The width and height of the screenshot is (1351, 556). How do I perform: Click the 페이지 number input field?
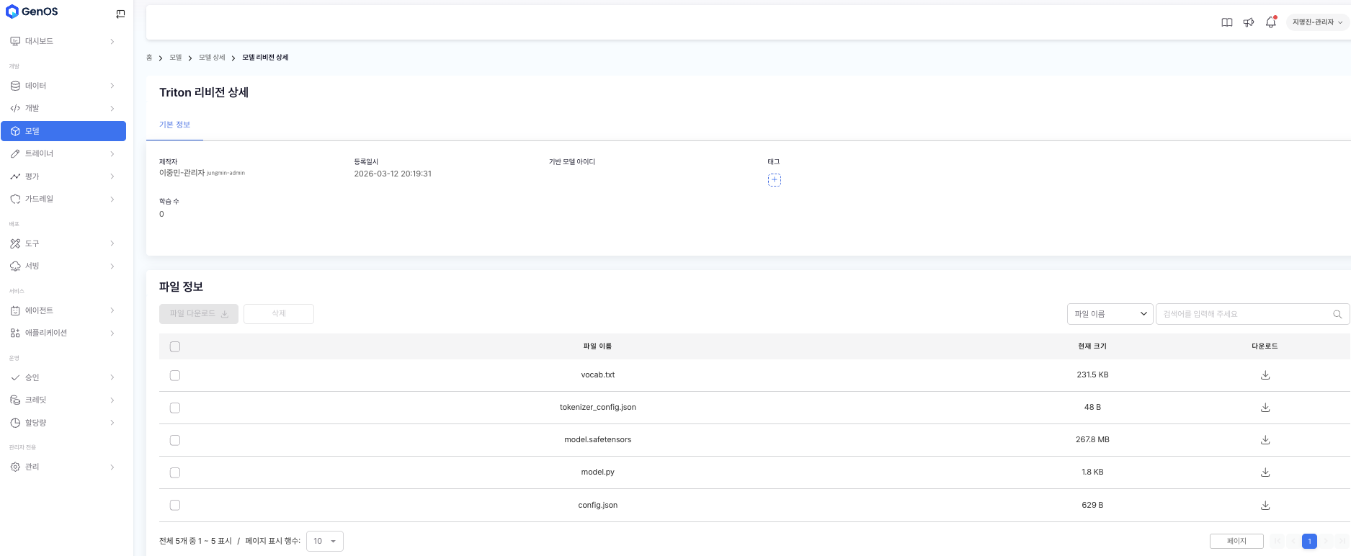(1236, 542)
